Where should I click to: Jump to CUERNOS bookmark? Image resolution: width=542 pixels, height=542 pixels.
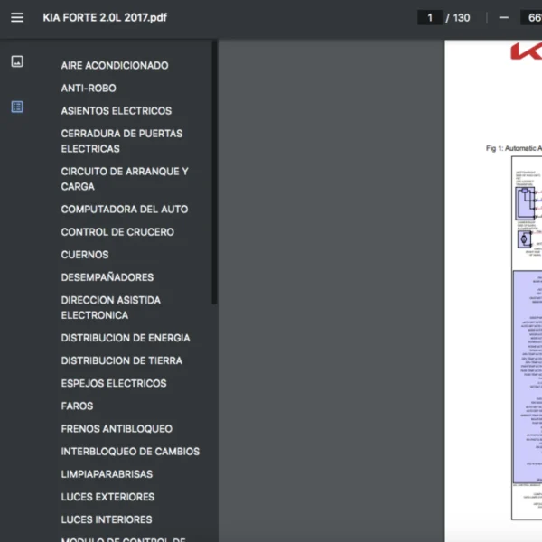(85, 255)
